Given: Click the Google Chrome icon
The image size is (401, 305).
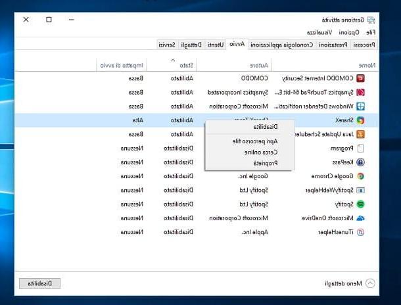Looking at the screenshot, I should pos(360,176).
